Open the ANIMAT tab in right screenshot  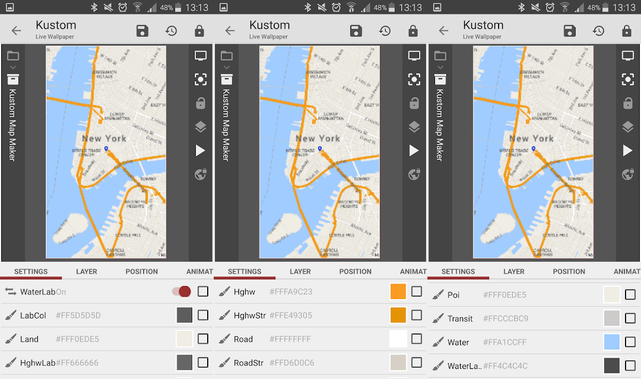tap(627, 271)
